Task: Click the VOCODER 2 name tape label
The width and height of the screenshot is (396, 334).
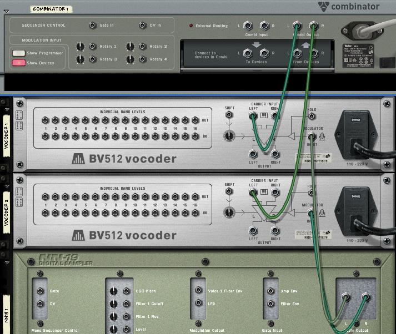Action: [x=6, y=212]
